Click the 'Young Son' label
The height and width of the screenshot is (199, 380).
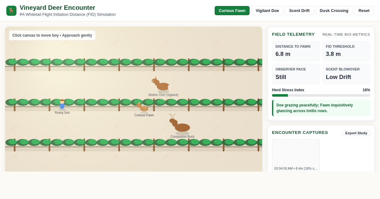coord(62,113)
